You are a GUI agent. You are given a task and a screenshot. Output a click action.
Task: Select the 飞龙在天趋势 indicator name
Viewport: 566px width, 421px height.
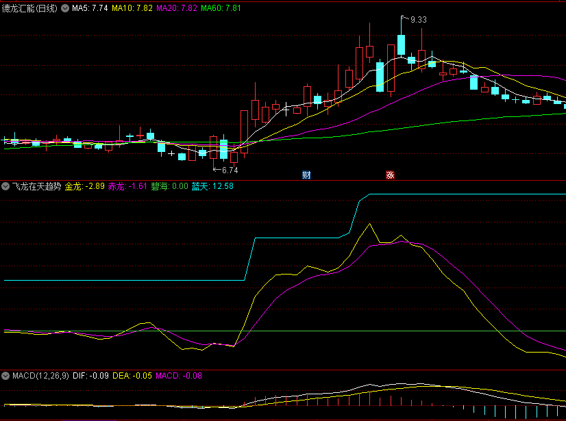click(x=37, y=186)
